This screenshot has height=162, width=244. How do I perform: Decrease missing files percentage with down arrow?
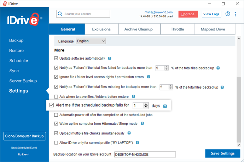click(x=171, y=88)
